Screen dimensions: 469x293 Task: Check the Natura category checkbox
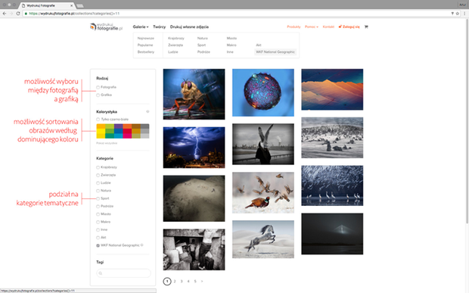click(98, 191)
